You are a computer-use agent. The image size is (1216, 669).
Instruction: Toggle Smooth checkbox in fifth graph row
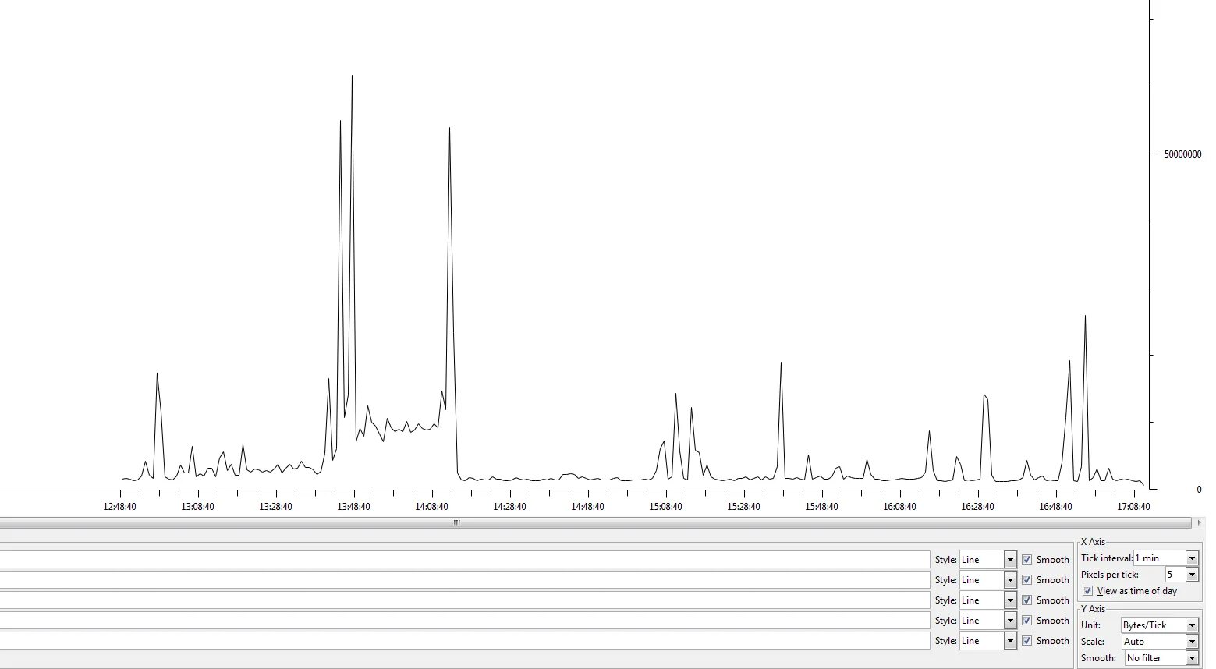pyautogui.click(x=1026, y=641)
